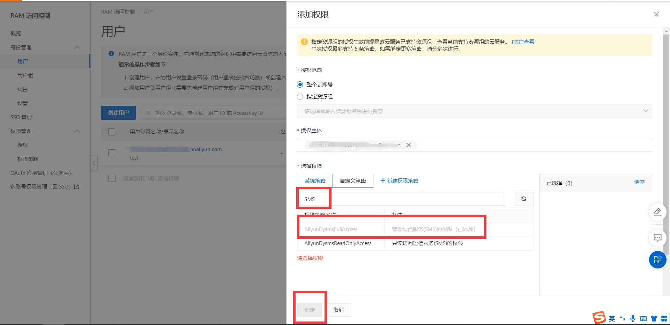Select the 整个云账号 radio button
This screenshot has height=325, width=670.
pyautogui.click(x=300, y=84)
